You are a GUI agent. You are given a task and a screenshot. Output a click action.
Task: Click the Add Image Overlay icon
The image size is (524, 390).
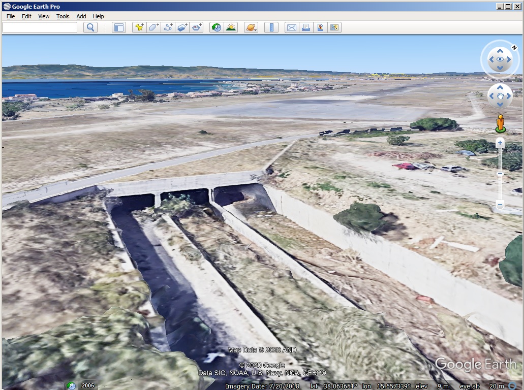[x=182, y=27]
